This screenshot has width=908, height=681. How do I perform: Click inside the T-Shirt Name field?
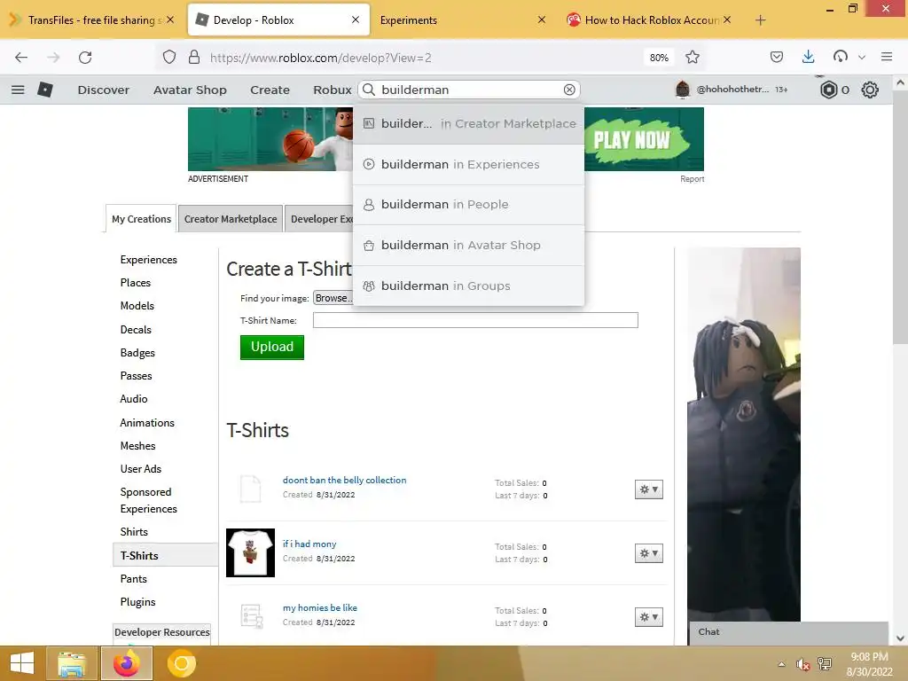point(475,320)
